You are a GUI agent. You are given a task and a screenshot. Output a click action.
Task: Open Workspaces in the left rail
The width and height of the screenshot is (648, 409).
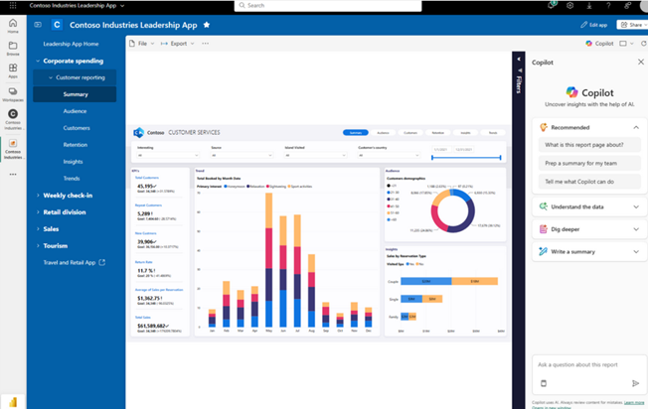pyautogui.click(x=13, y=94)
